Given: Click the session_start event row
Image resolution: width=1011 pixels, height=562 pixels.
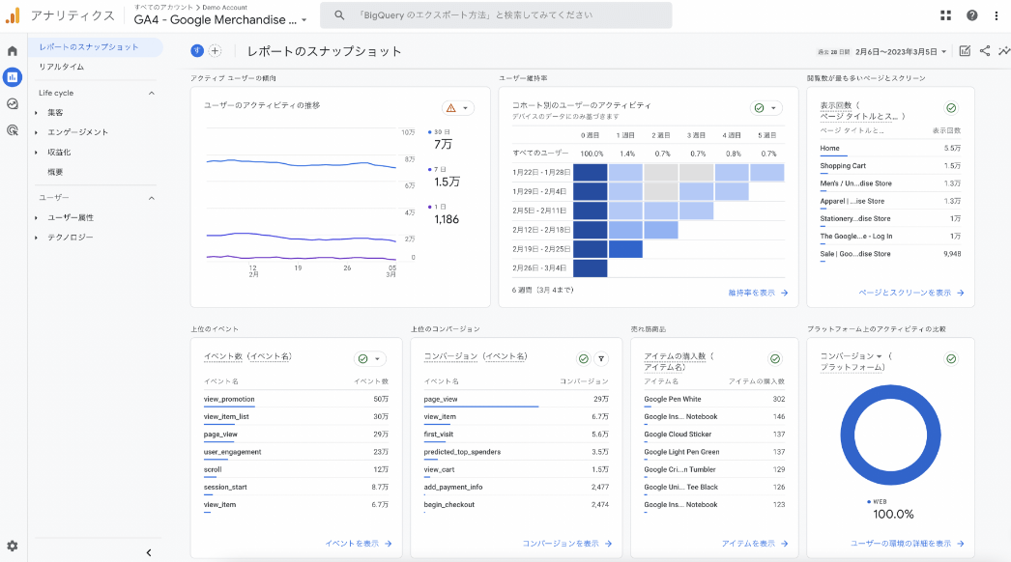Looking at the screenshot, I should point(296,488).
